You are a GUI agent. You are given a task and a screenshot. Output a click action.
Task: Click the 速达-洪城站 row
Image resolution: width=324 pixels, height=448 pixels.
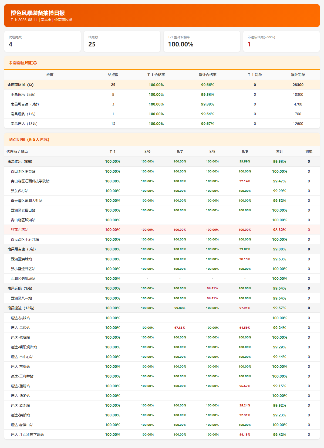[162, 318]
